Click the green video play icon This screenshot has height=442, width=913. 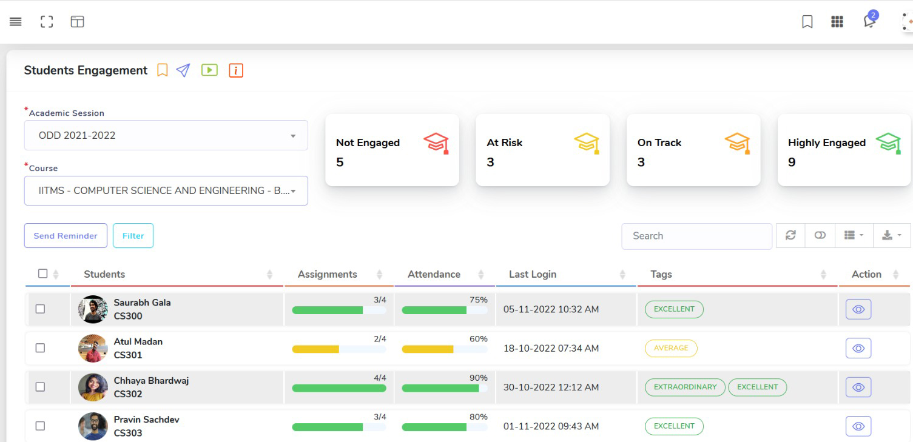coord(209,70)
